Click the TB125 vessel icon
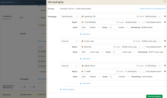The image size is (167, 98). [39, 61]
